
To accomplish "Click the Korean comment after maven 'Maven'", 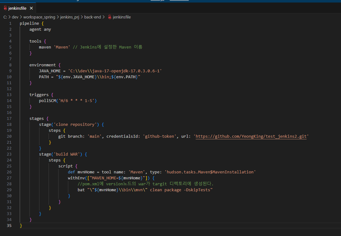I will (x=108, y=47).
